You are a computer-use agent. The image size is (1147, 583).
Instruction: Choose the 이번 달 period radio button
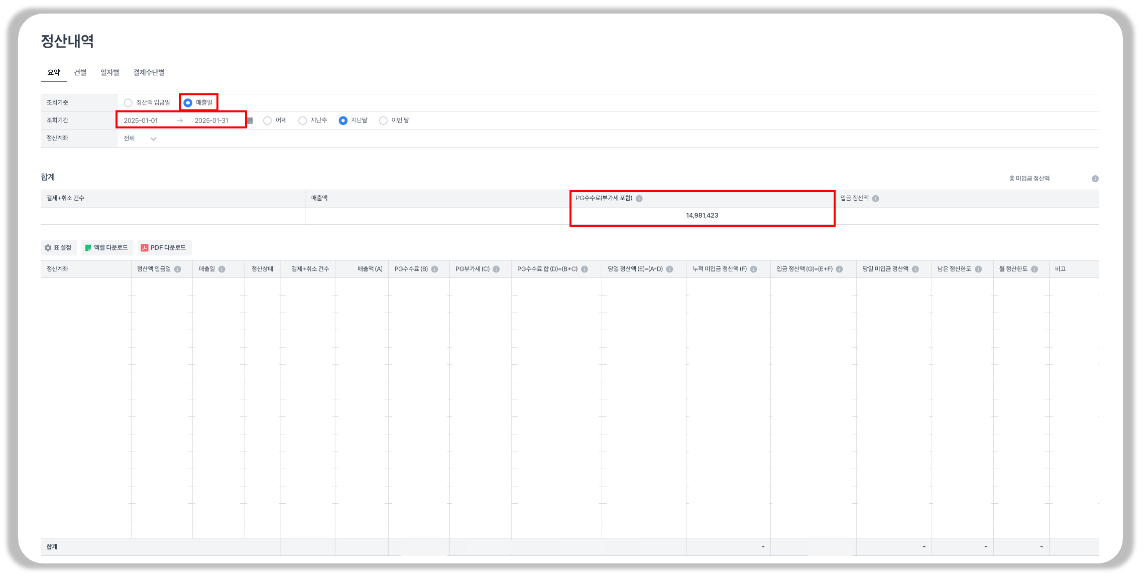click(x=384, y=121)
